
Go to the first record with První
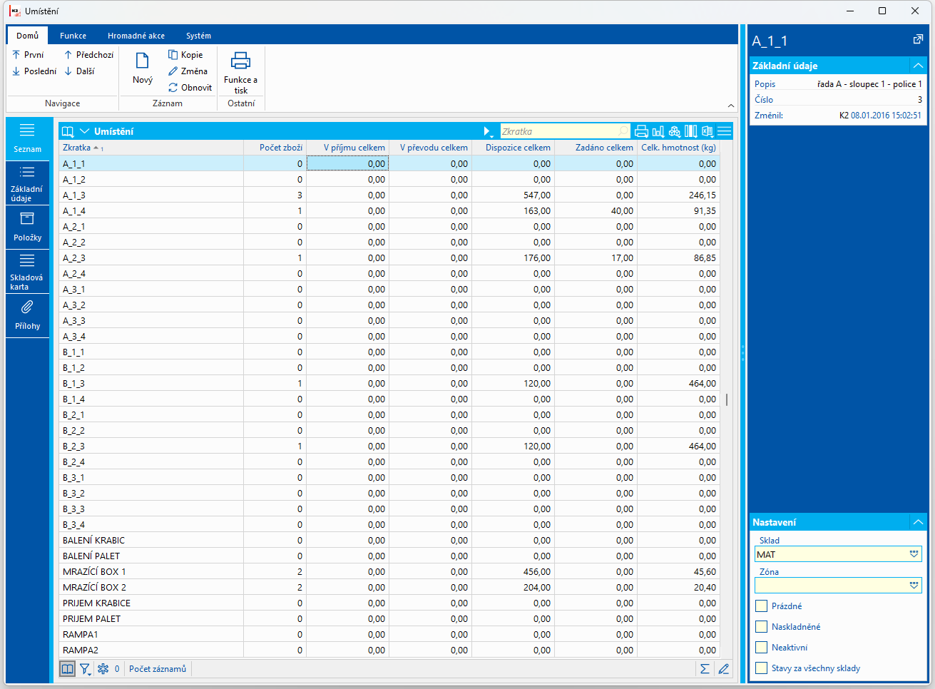click(29, 54)
